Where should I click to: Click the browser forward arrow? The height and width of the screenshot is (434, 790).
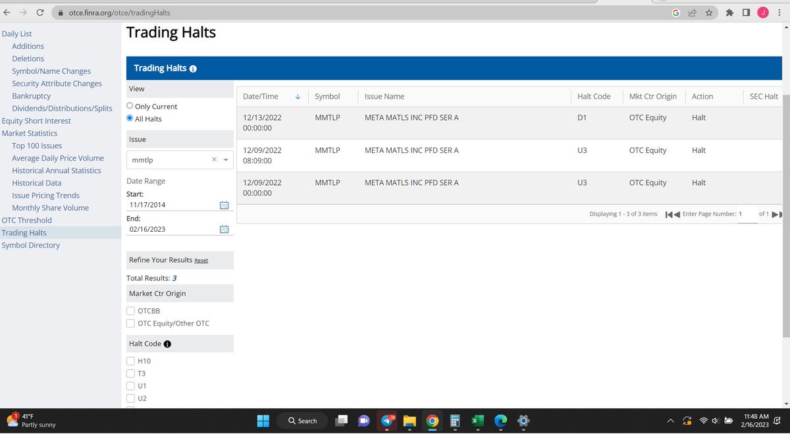click(x=24, y=12)
